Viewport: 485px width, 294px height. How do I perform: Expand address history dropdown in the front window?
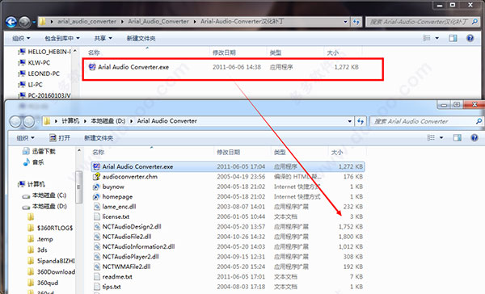[349, 121]
